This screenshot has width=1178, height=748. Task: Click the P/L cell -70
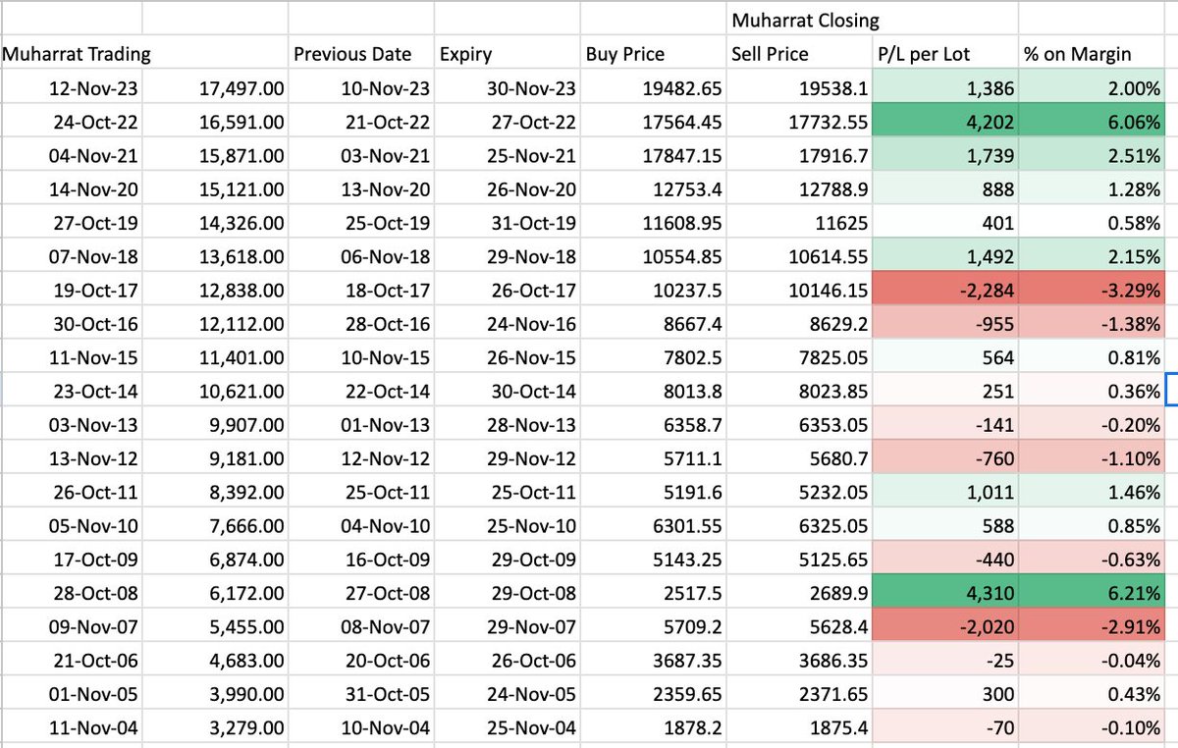[944, 725]
